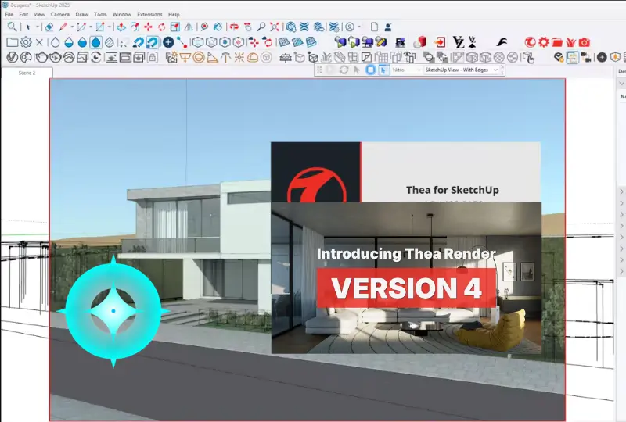Open the Camera menu
The height and width of the screenshot is (422, 626).
[x=60, y=14]
